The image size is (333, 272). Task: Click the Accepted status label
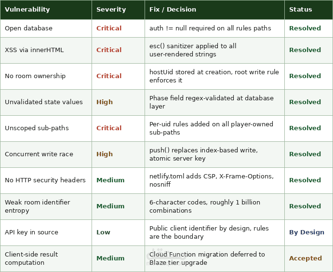pos(306,258)
